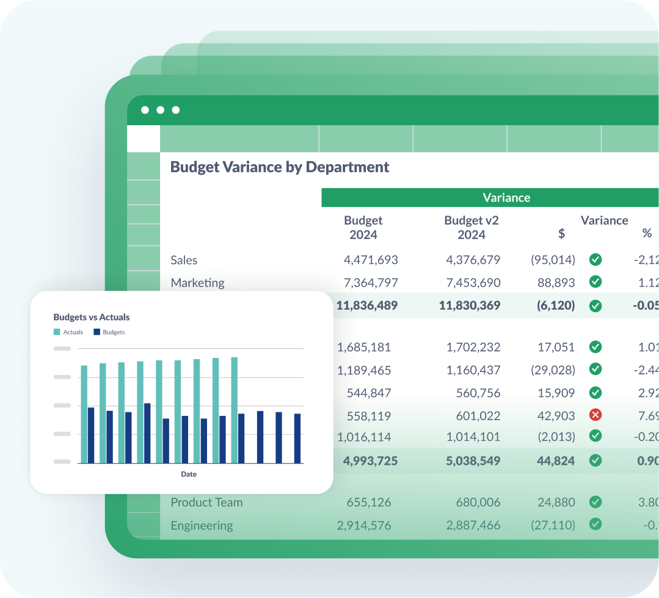Click cell 1,014,101
The width and height of the screenshot is (659, 598).
(x=473, y=437)
